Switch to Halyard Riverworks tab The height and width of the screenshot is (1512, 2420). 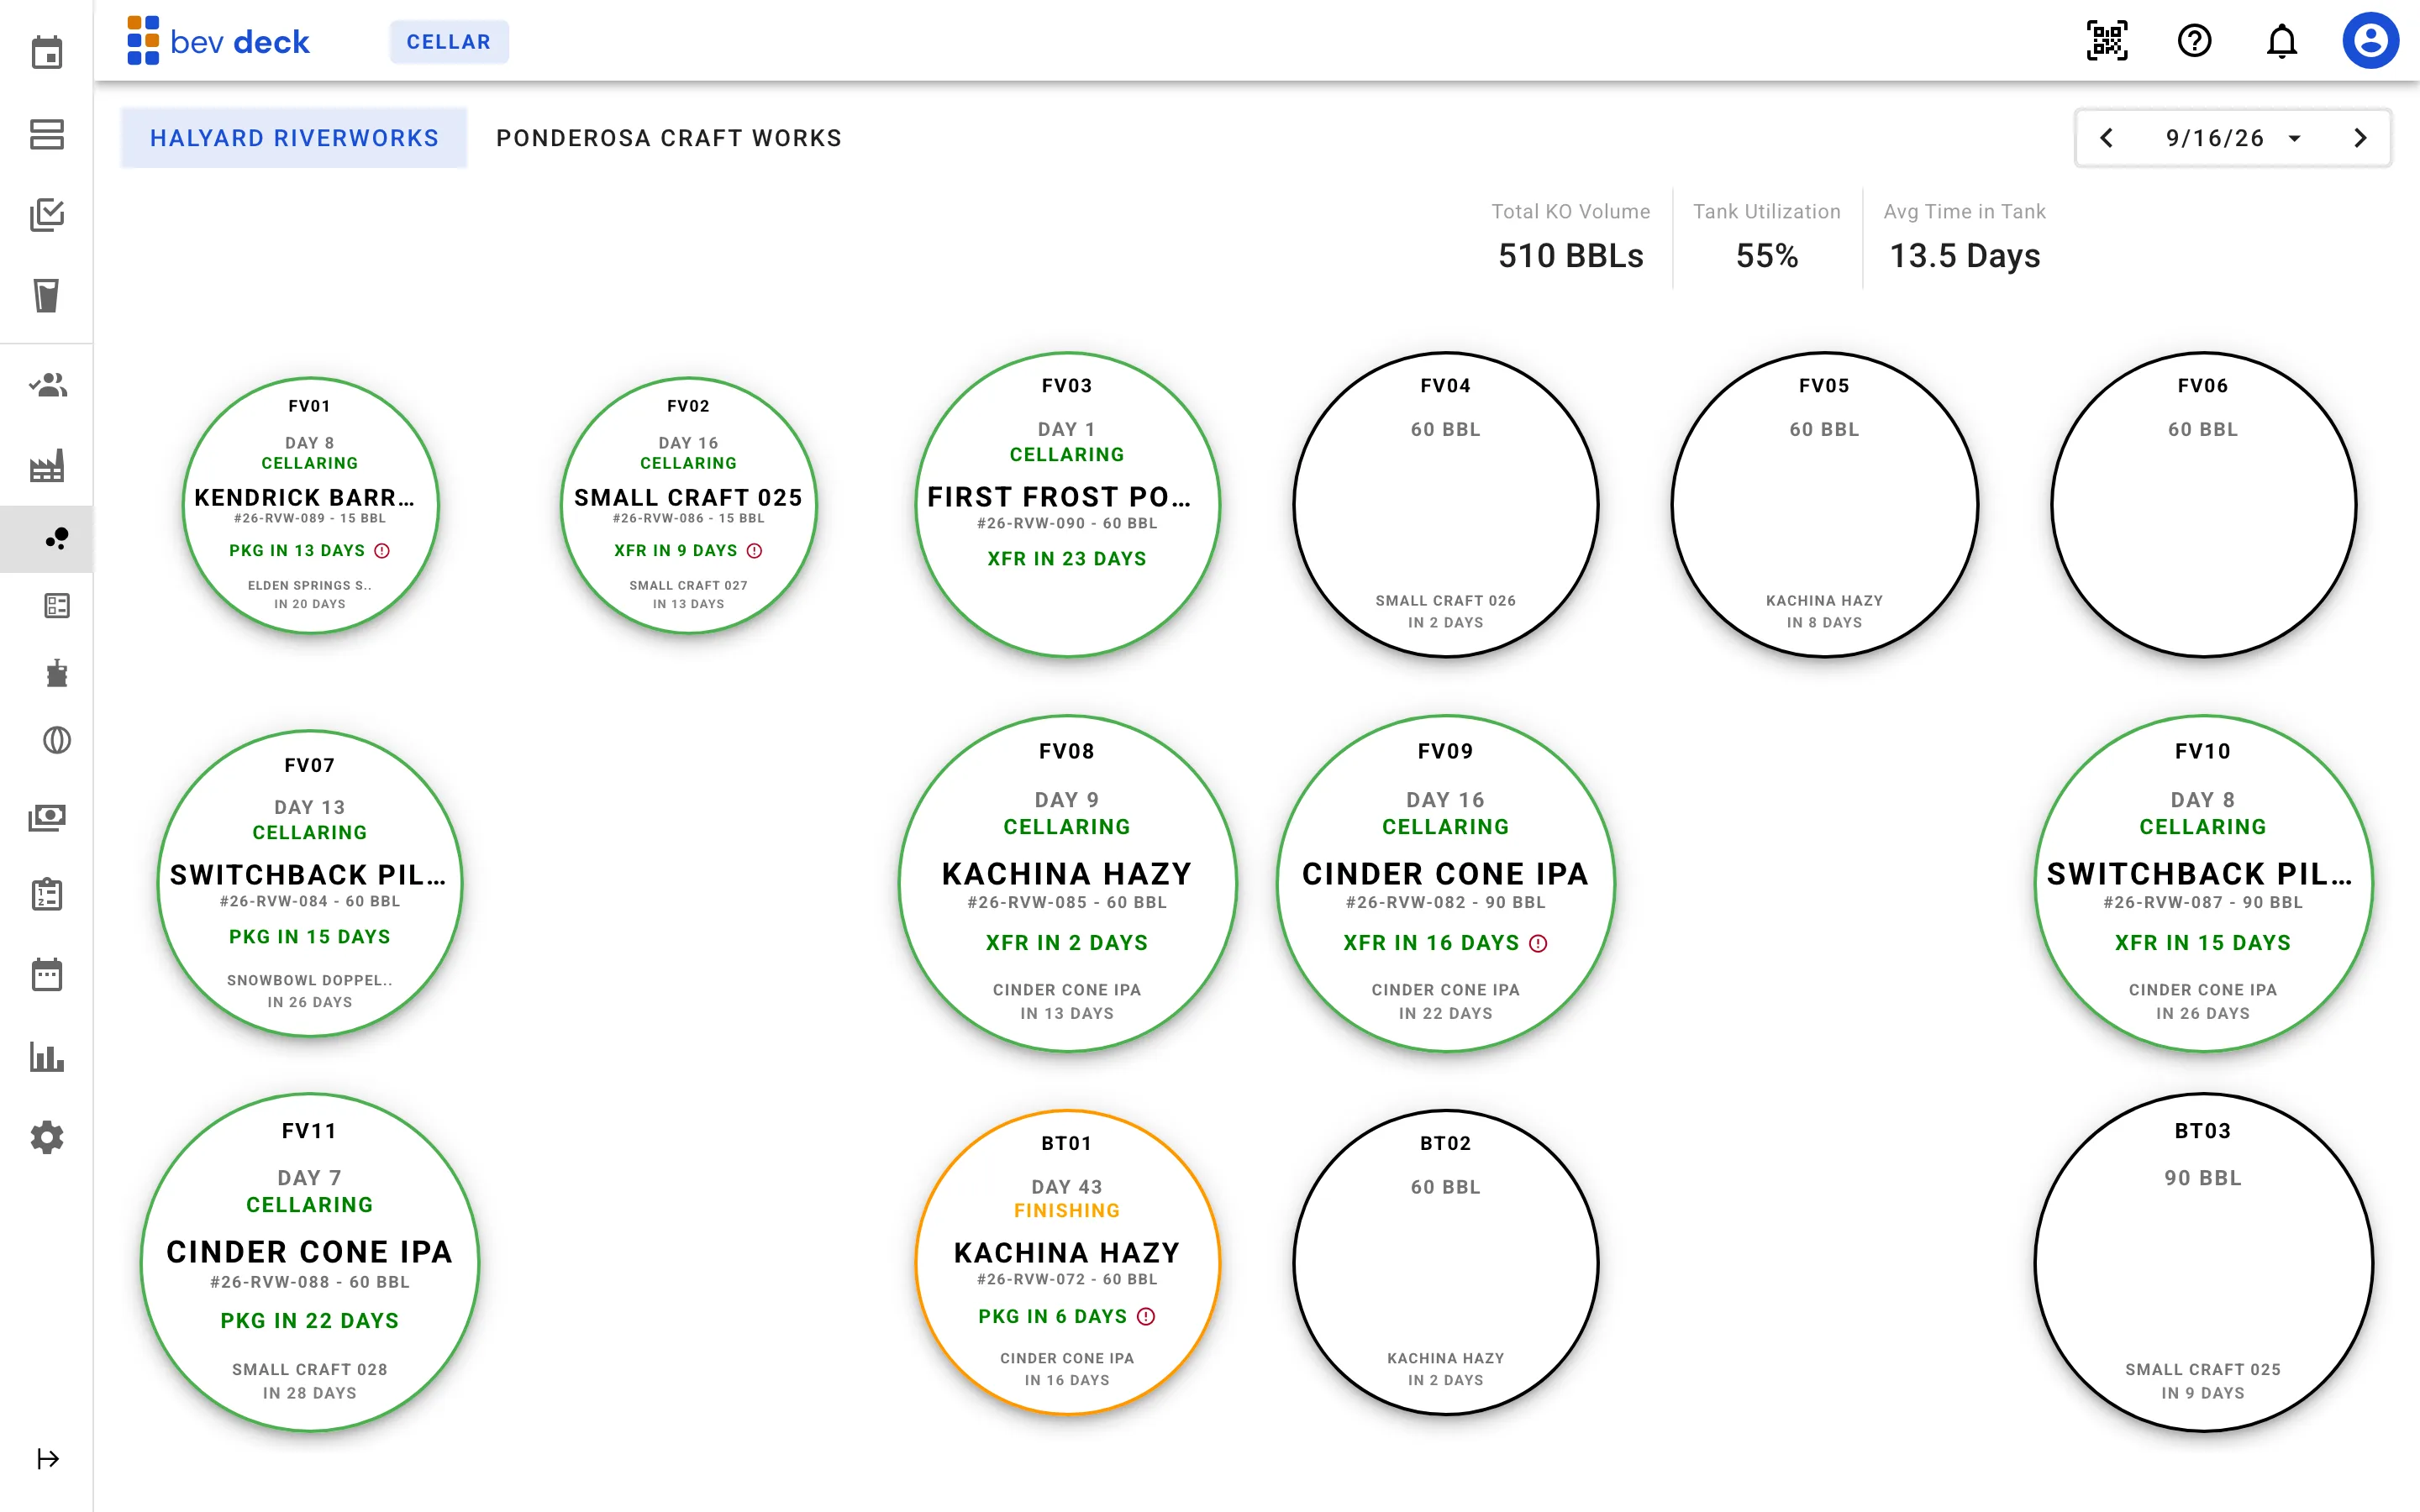pos(294,138)
